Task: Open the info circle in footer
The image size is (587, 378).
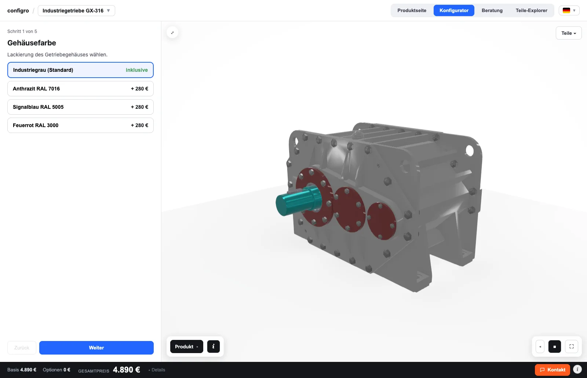Action: coord(577,370)
